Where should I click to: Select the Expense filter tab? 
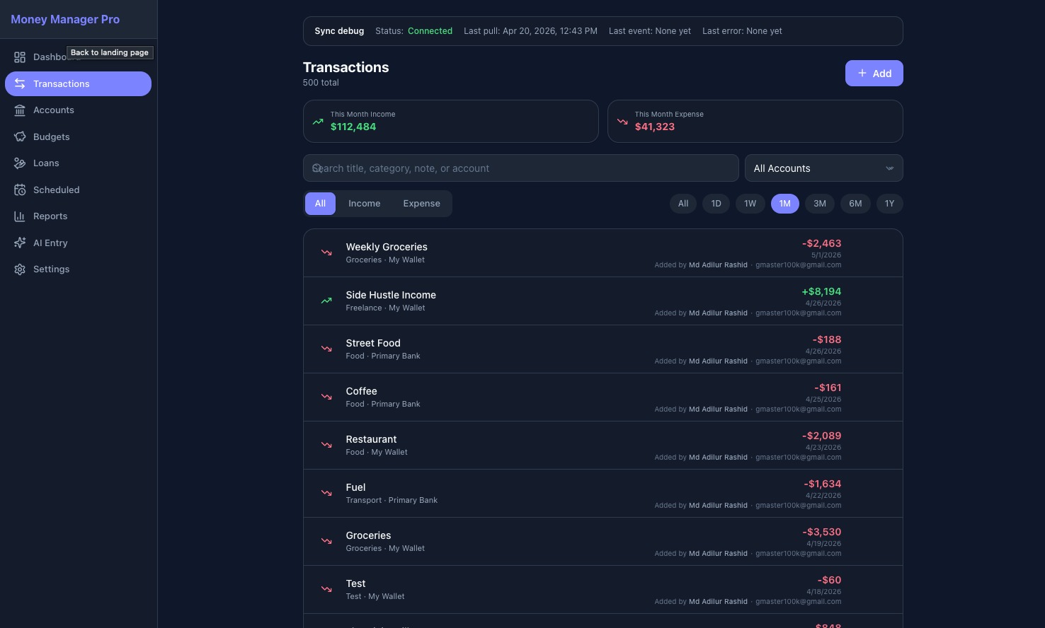click(x=421, y=203)
